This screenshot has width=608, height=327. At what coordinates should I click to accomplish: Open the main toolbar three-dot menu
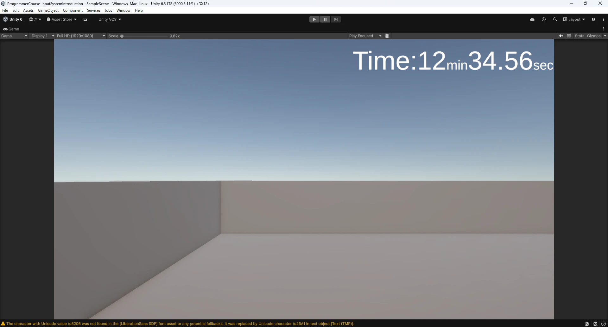[604, 19]
